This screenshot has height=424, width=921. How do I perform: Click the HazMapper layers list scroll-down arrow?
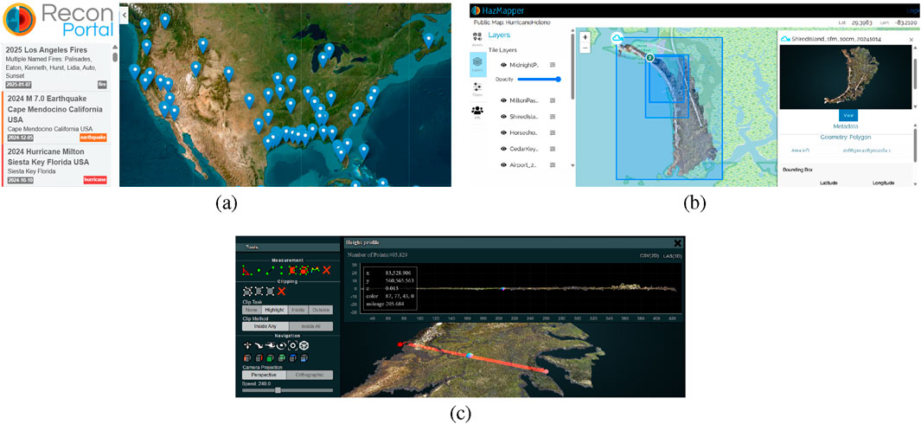[x=572, y=166]
